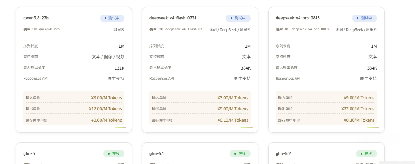Open the glm-5 model card title
The image size is (415, 164).
click(29, 153)
